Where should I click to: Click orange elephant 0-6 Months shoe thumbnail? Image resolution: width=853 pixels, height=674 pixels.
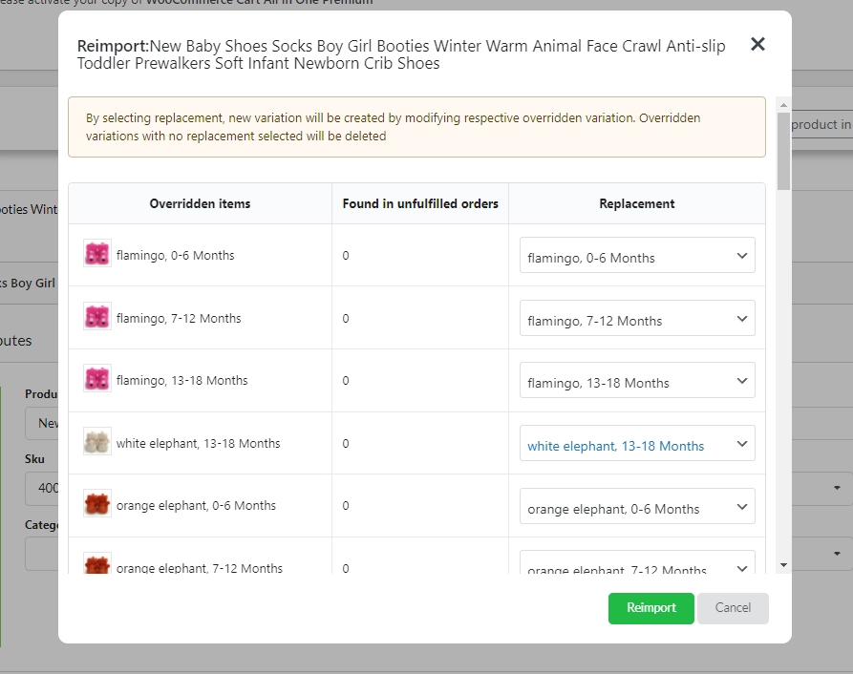pos(97,503)
